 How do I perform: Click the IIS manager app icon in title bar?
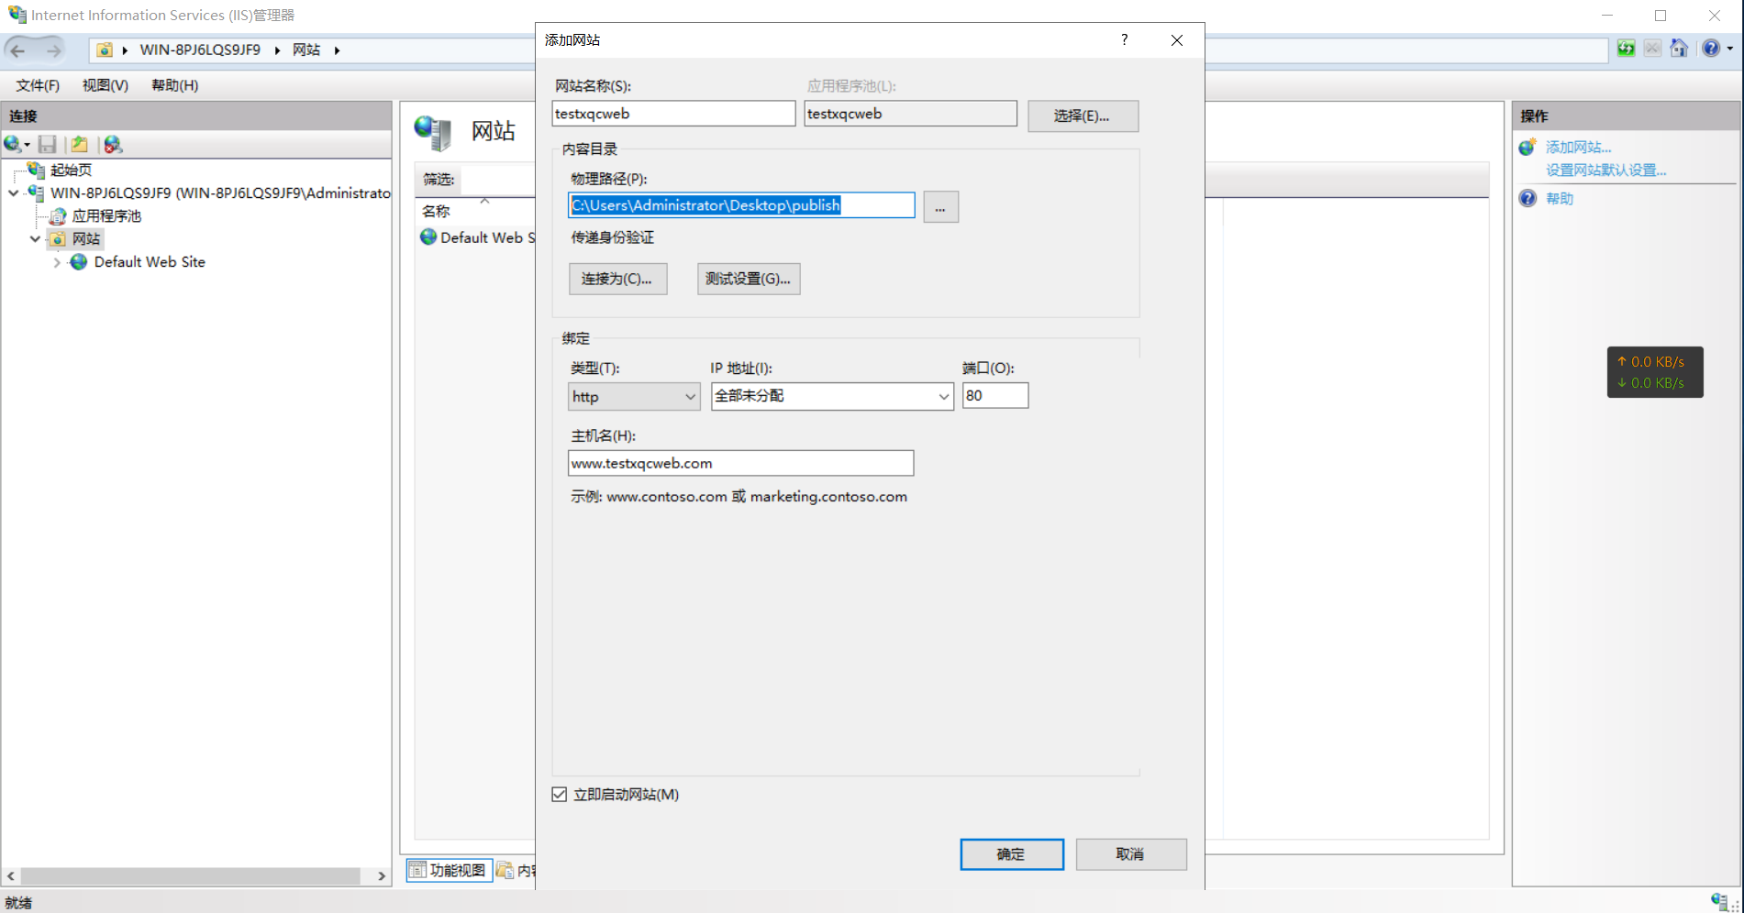pos(17,15)
